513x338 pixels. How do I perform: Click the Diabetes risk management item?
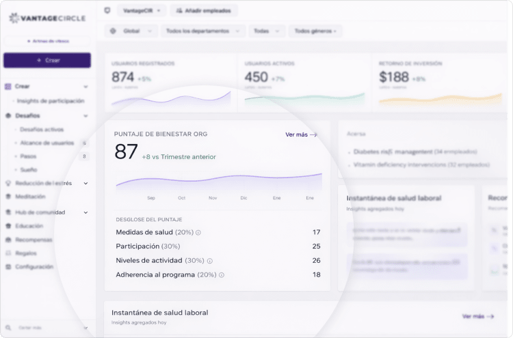[x=415, y=152]
